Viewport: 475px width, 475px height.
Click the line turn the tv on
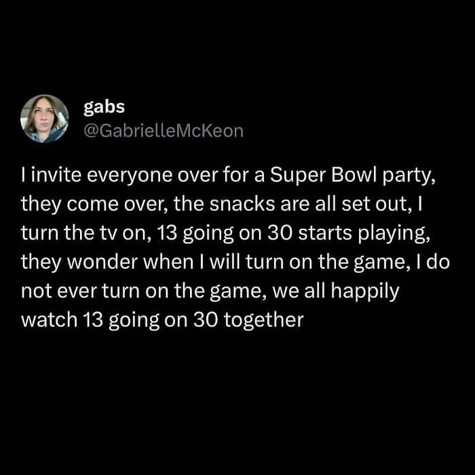click(226, 234)
